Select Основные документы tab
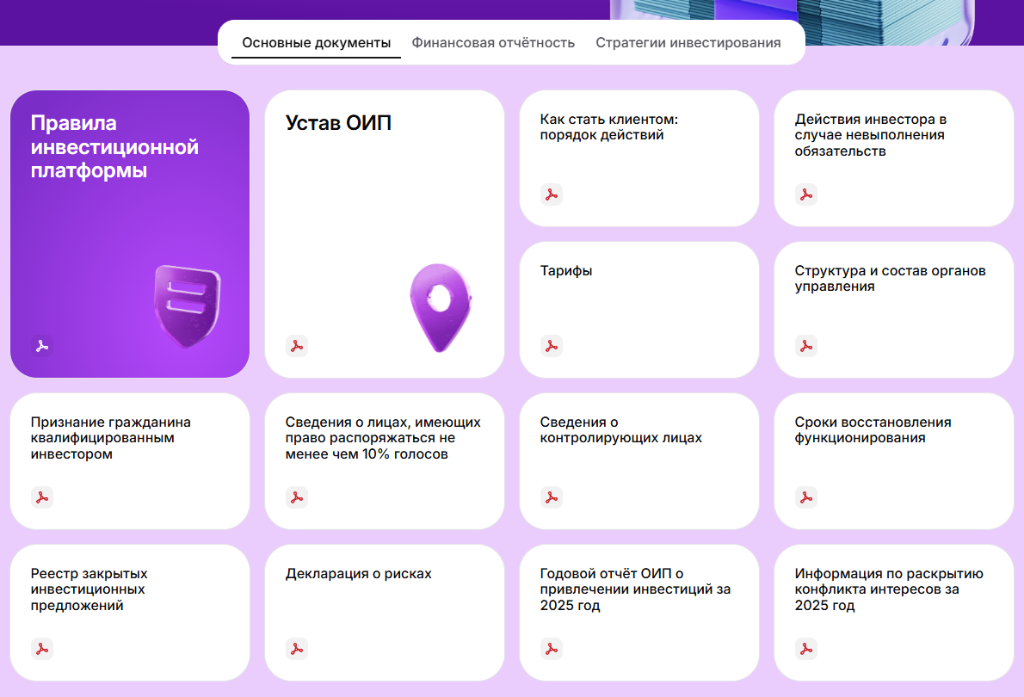The height and width of the screenshot is (697, 1024). click(316, 43)
